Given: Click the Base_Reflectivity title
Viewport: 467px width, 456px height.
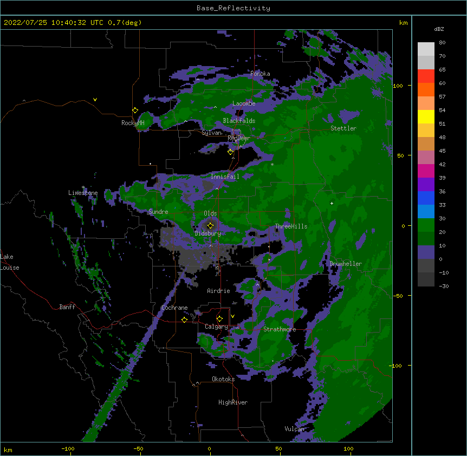Looking at the screenshot, I should pos(233,8).
